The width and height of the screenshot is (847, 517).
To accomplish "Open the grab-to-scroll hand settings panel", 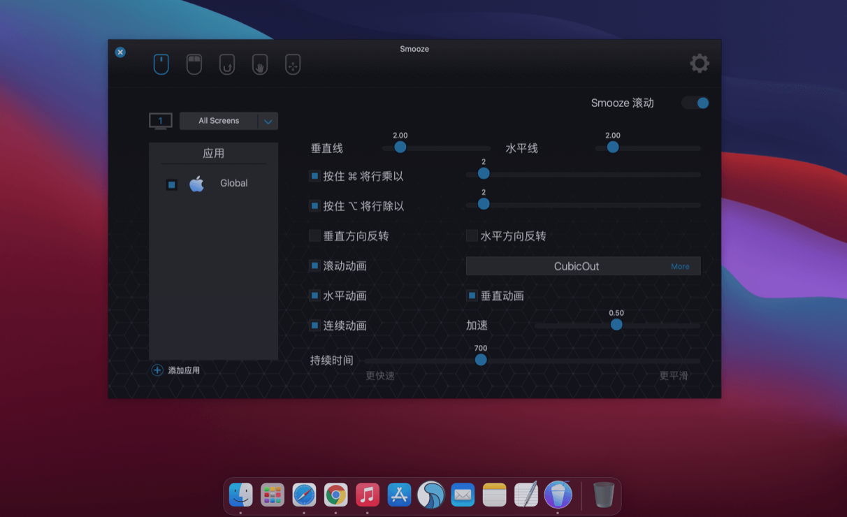I will point(259,64).
